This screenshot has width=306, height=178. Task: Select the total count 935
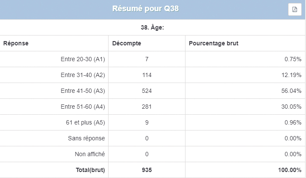147,170
